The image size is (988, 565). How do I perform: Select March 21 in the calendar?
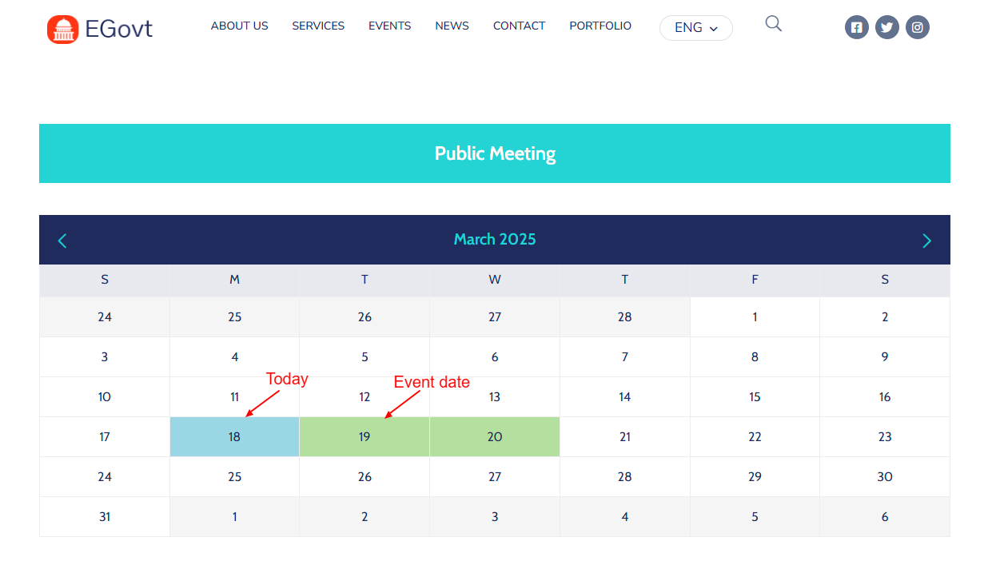tap(625, 436)
